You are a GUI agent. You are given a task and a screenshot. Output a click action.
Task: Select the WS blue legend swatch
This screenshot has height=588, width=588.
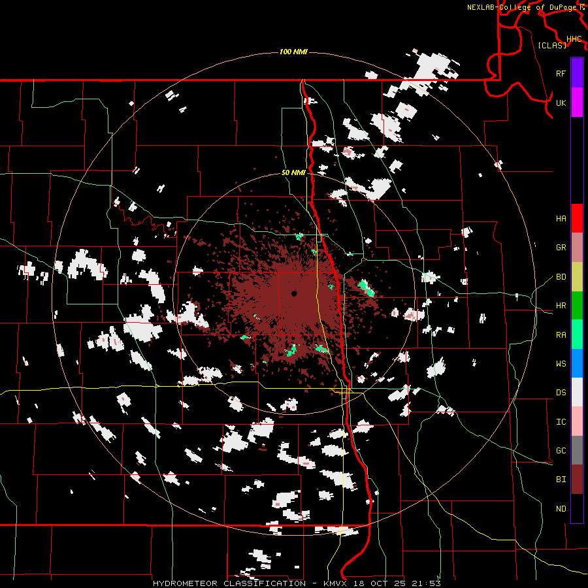577,363
